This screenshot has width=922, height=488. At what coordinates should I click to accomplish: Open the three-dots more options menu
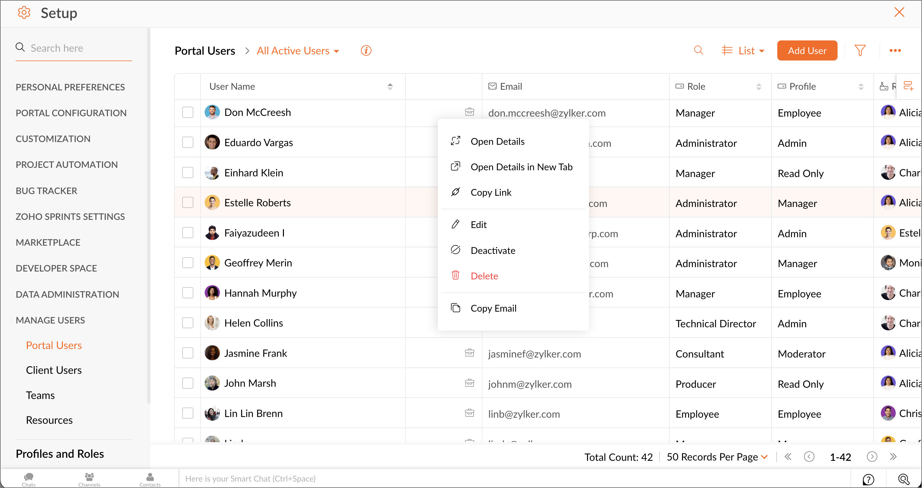pos(895,50)
